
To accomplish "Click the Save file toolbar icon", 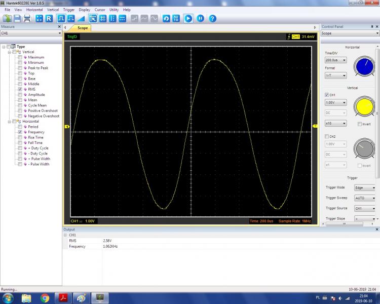I will click(17, 18).
